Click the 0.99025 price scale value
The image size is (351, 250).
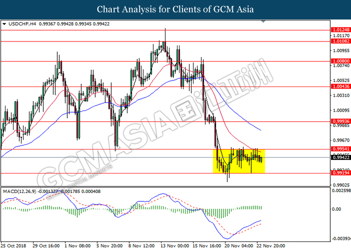coord(341,185)
